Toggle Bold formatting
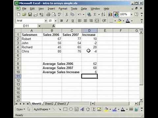This screenshot has width=158, height=118. coord(62,21)
